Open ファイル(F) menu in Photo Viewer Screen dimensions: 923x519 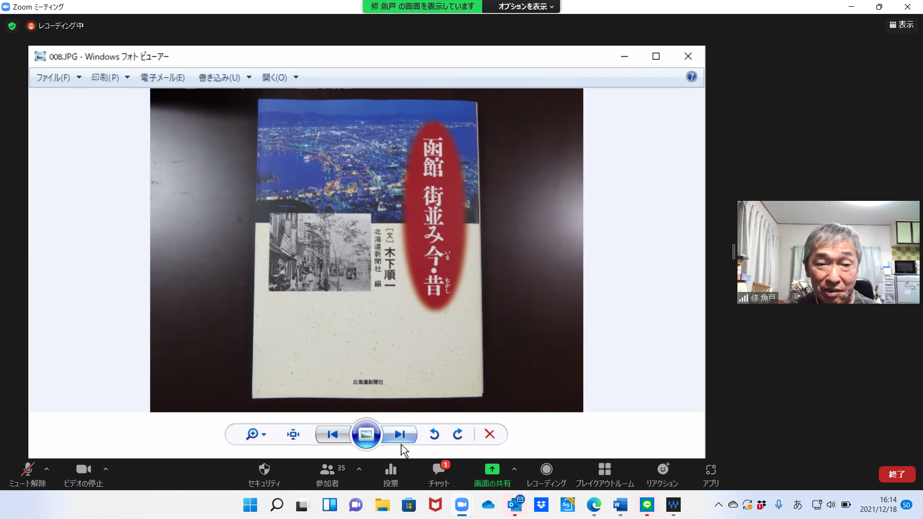click(x=59, y=77)
